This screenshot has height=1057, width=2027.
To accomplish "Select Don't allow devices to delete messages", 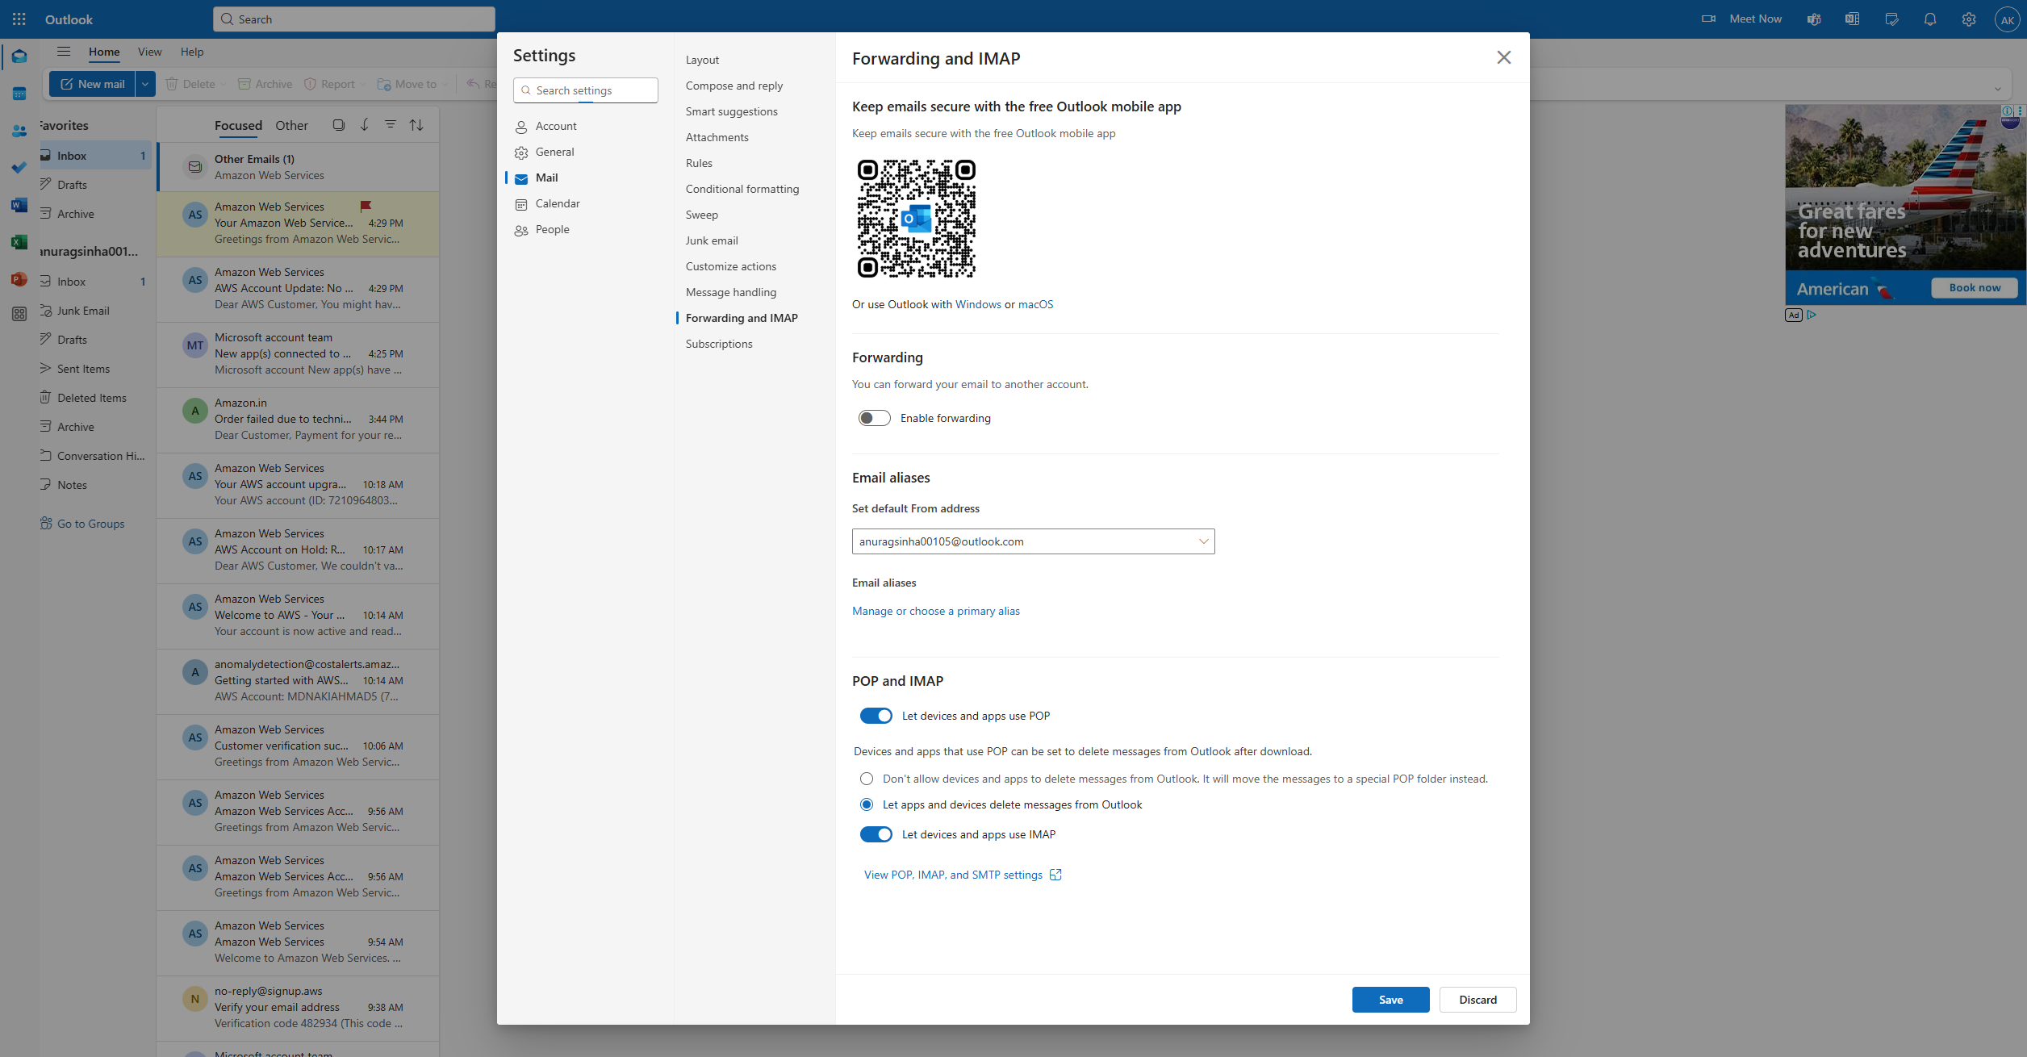I will 867,779.
